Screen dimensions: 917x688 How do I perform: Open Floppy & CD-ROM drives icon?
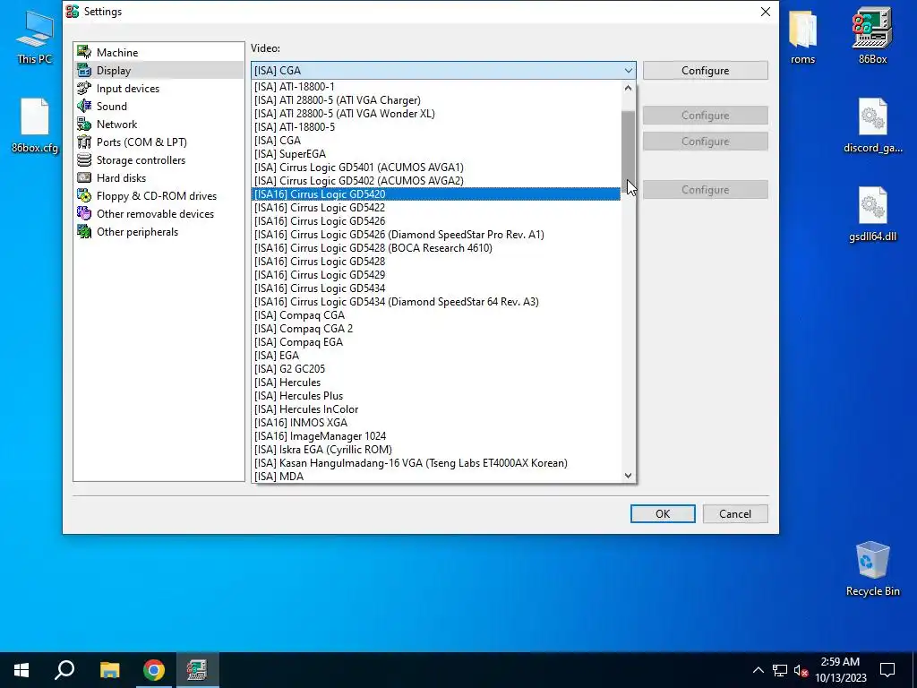(84, 196)
